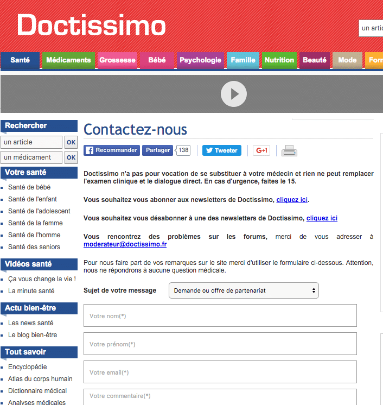The height and width of the screenshot is (405, 383).
Task: Click the 138 share count bubble
Action: [x=183, y=150]
